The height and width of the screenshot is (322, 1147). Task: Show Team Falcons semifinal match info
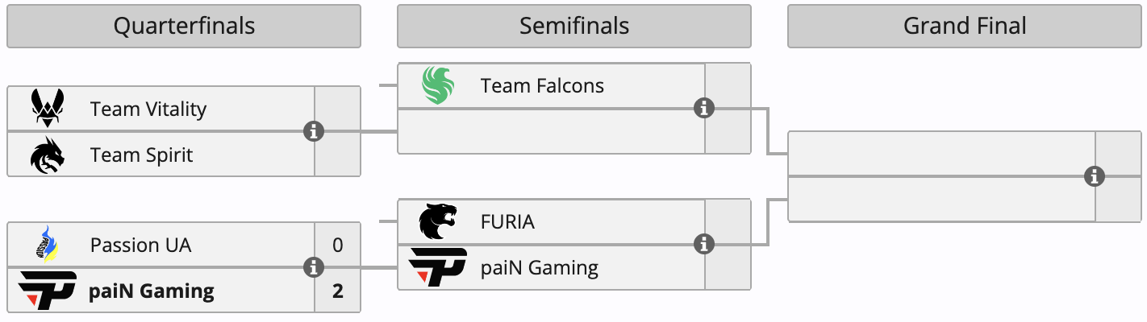click(704, 108)
